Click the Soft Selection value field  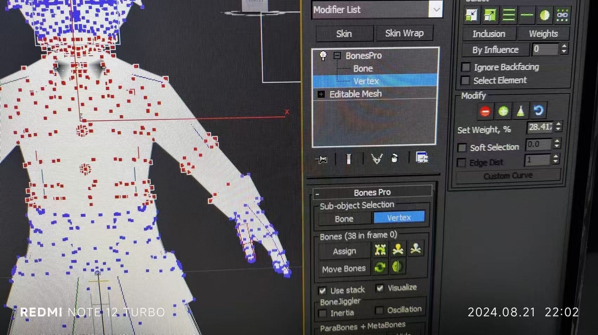point(539,144)
